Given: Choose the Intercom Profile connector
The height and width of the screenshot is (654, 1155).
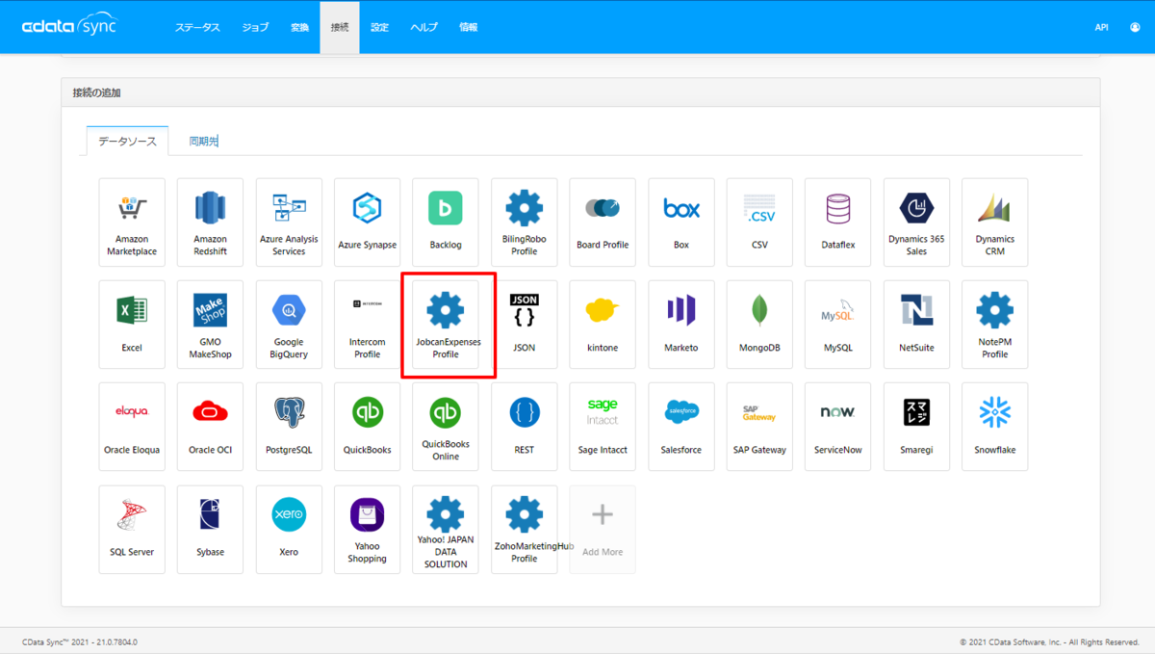Looking at the screenshot, I should click(x=367, y=325).
